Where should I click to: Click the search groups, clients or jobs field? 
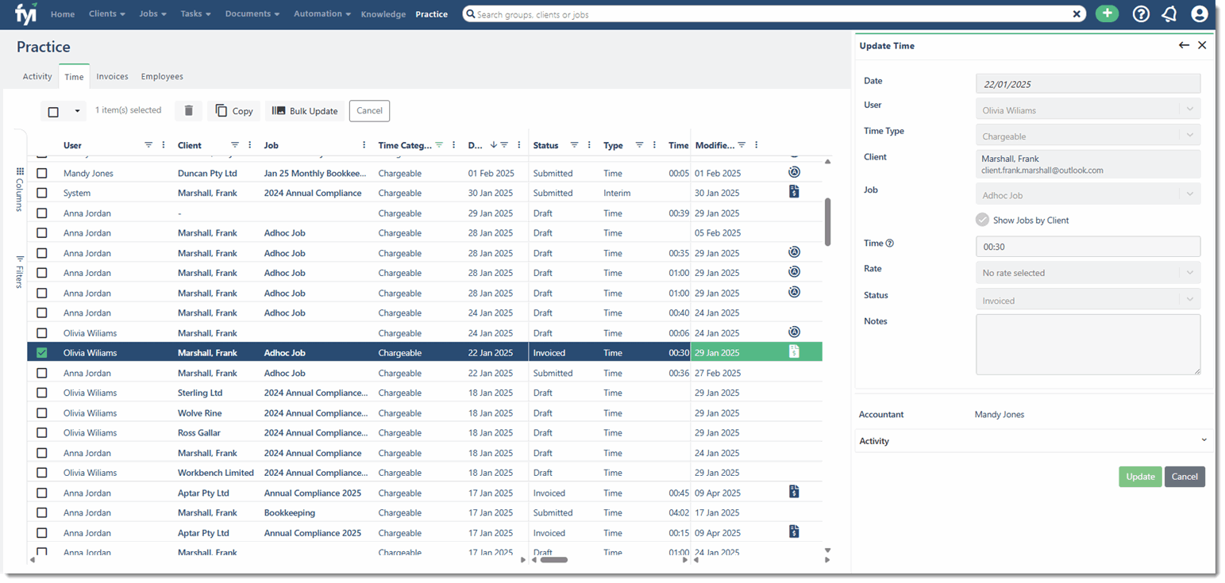772,14
